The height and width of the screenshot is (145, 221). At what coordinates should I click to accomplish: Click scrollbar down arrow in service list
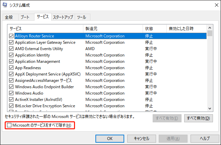click(210, 109)
